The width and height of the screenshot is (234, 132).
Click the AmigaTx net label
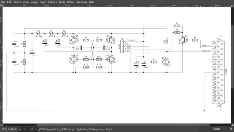[205, 45]
